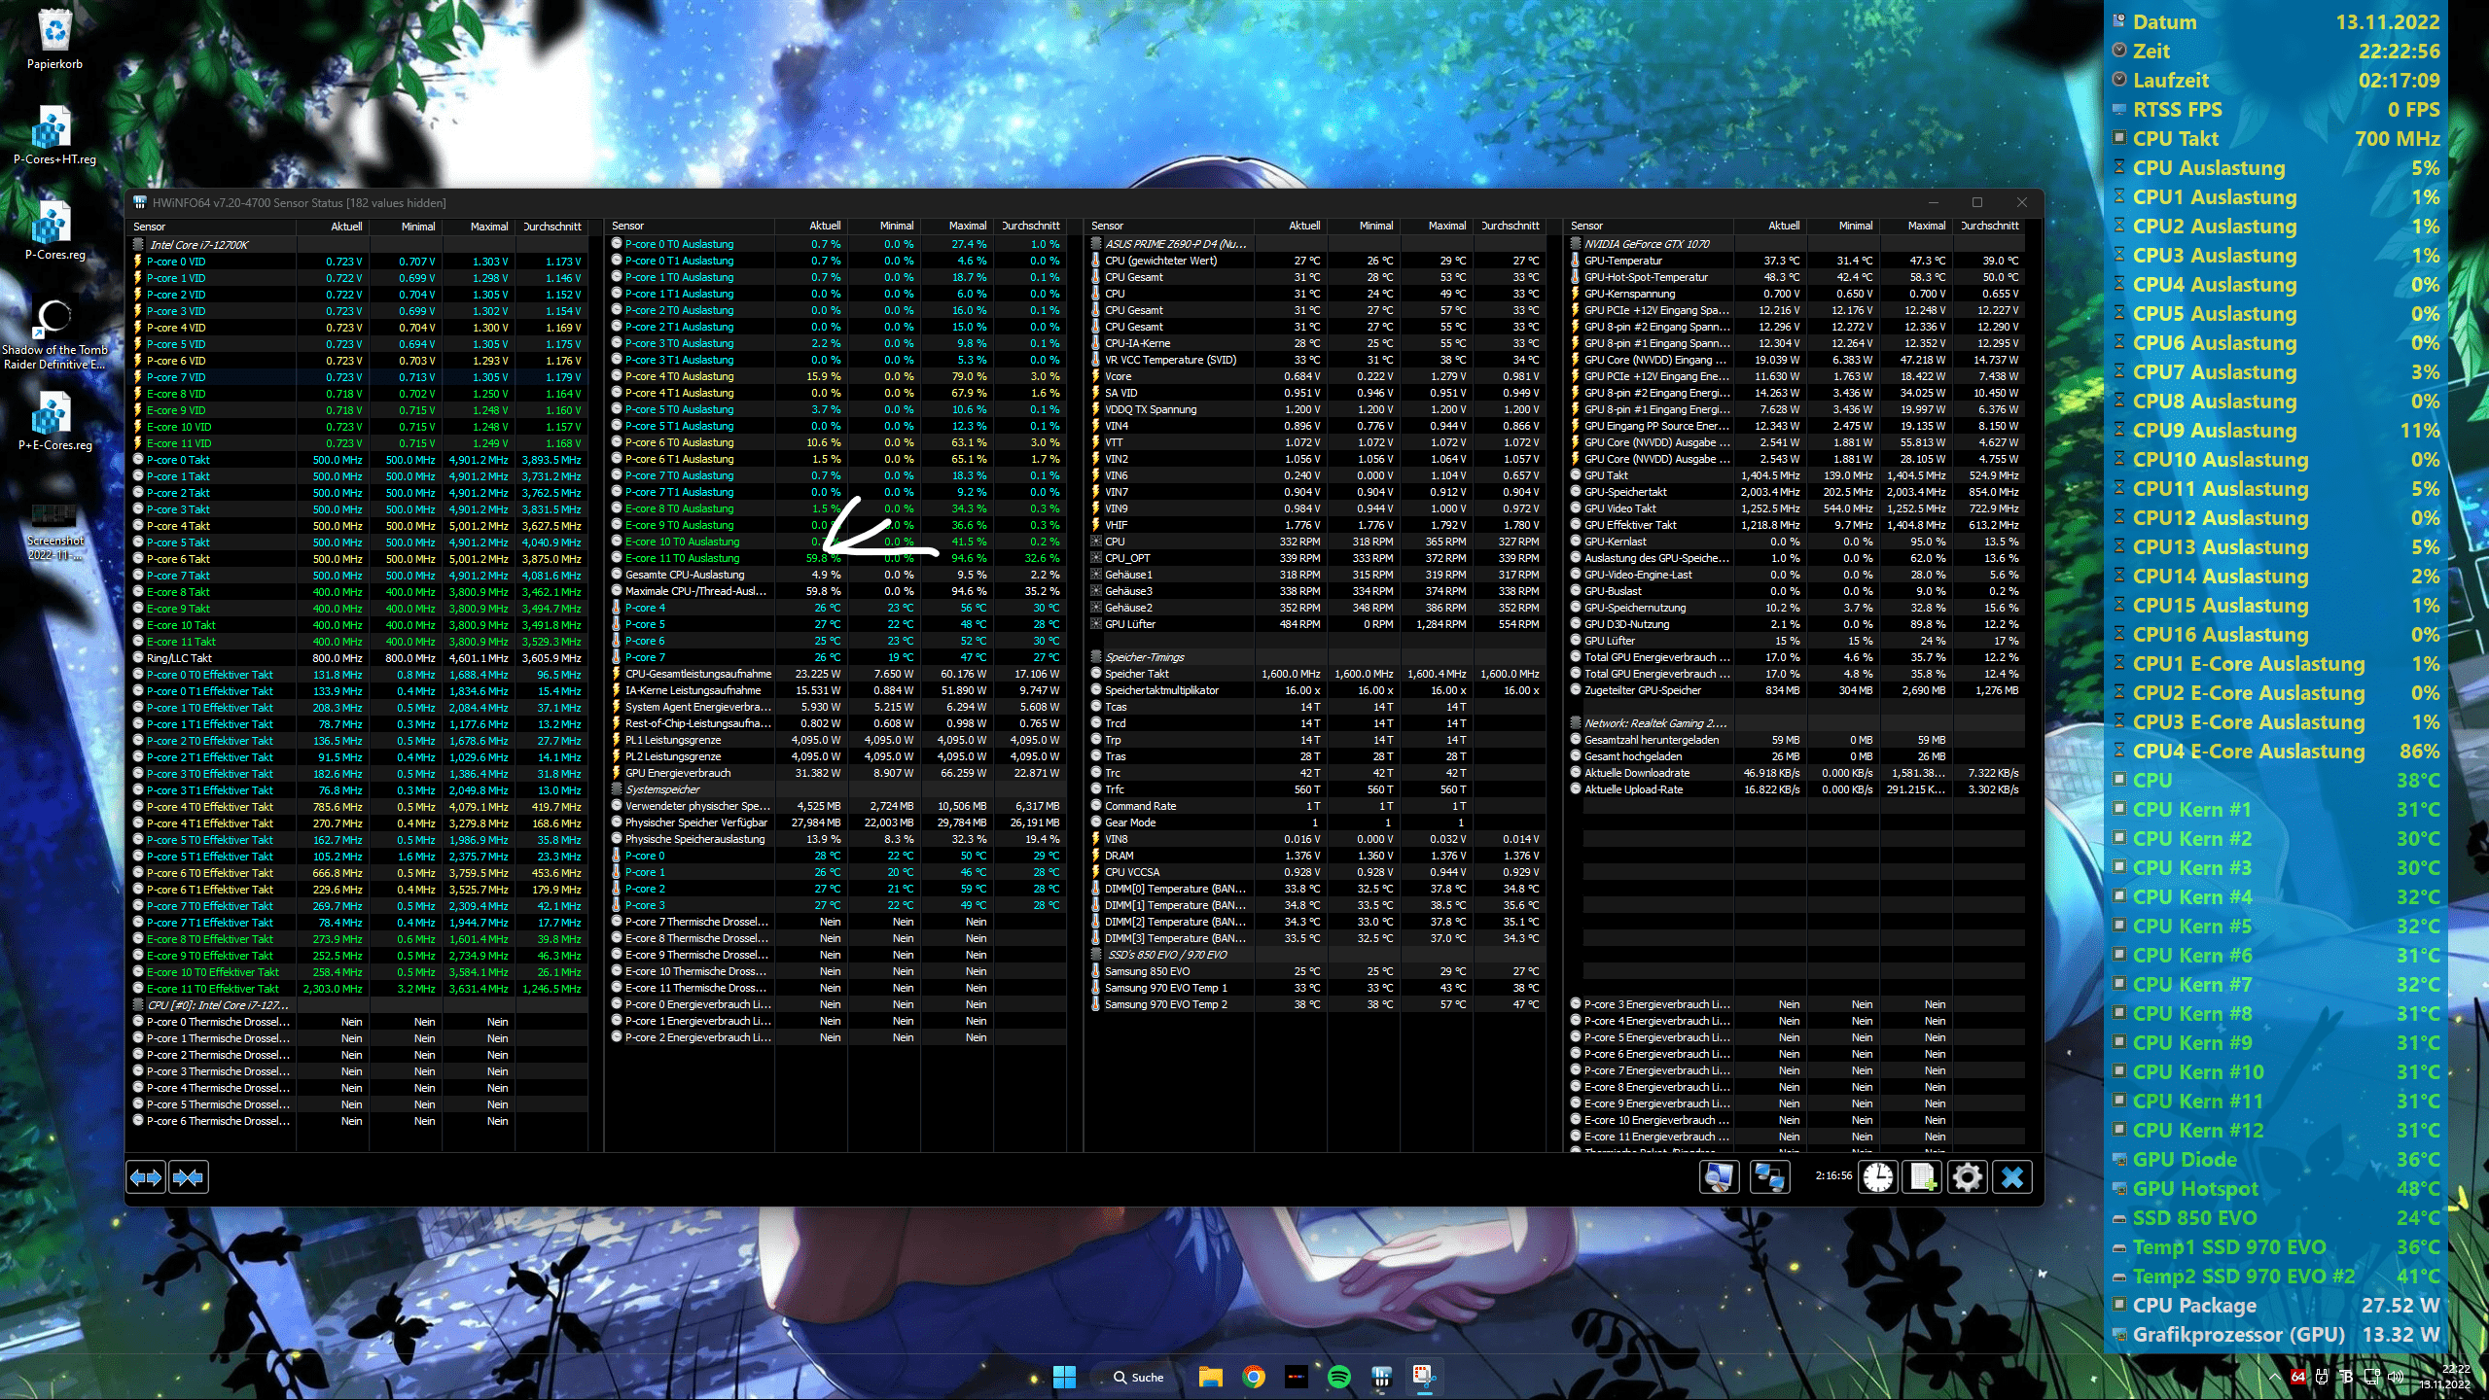Click RTSS FPS line in the overlay widget
Screen dimensions: 2489x1400
coord(2276,110)
